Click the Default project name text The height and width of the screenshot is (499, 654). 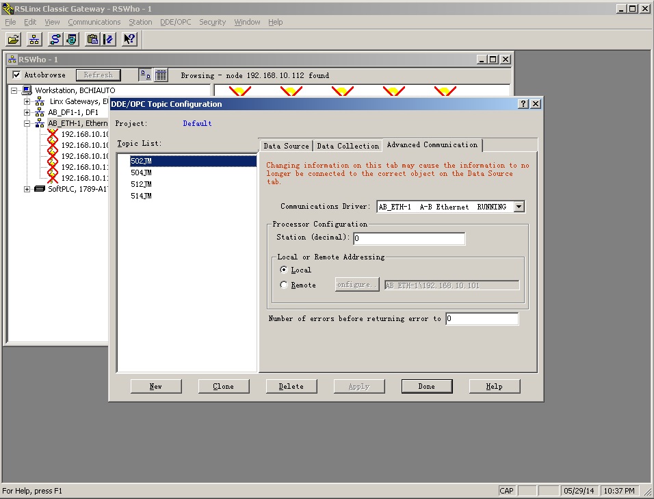click(x=197, y=123)
